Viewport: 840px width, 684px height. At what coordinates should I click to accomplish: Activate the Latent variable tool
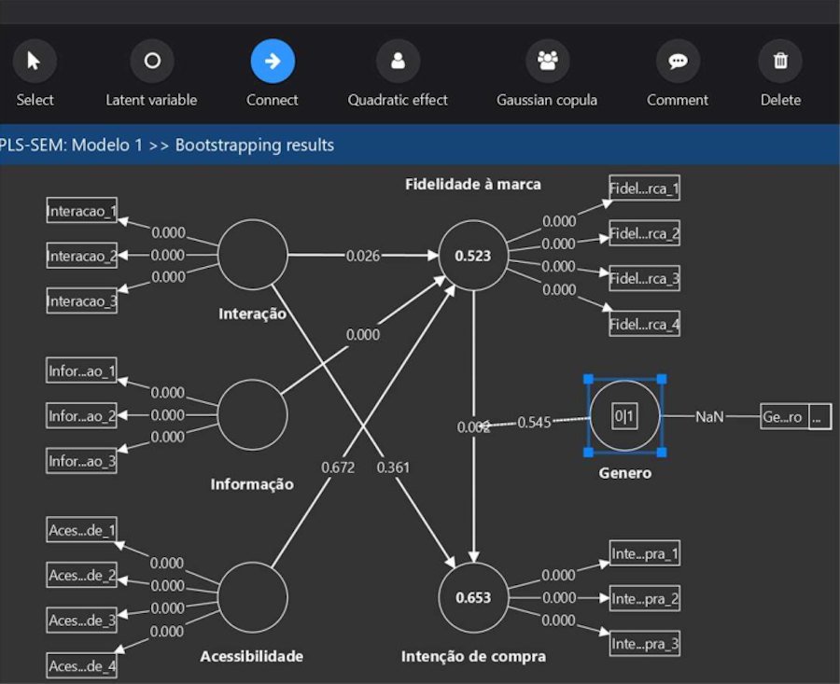151,63
